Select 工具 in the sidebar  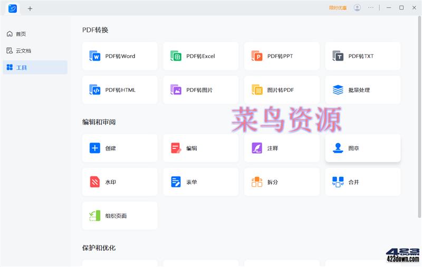[35, 68]
